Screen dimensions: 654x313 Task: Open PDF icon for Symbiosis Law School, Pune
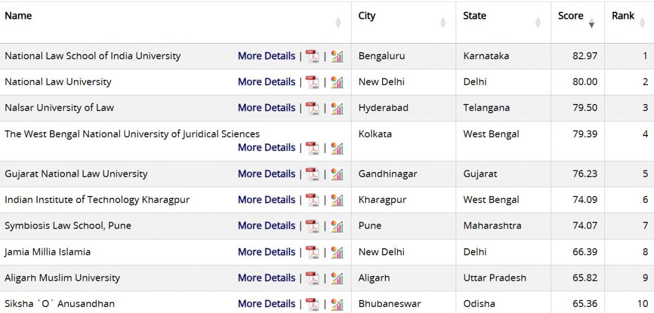(x=312, y=226)
